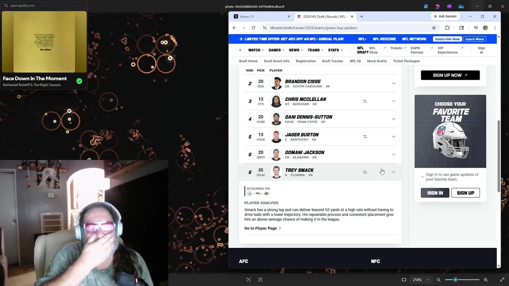Open NFL Shop external link
The image size is (509, 286).
(x=377, y=50)
